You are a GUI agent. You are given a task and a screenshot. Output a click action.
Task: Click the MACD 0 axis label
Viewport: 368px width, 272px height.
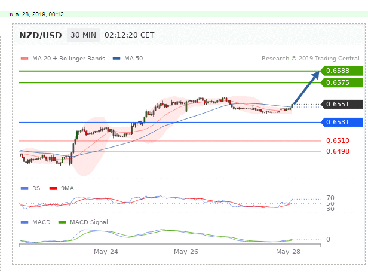328,239
